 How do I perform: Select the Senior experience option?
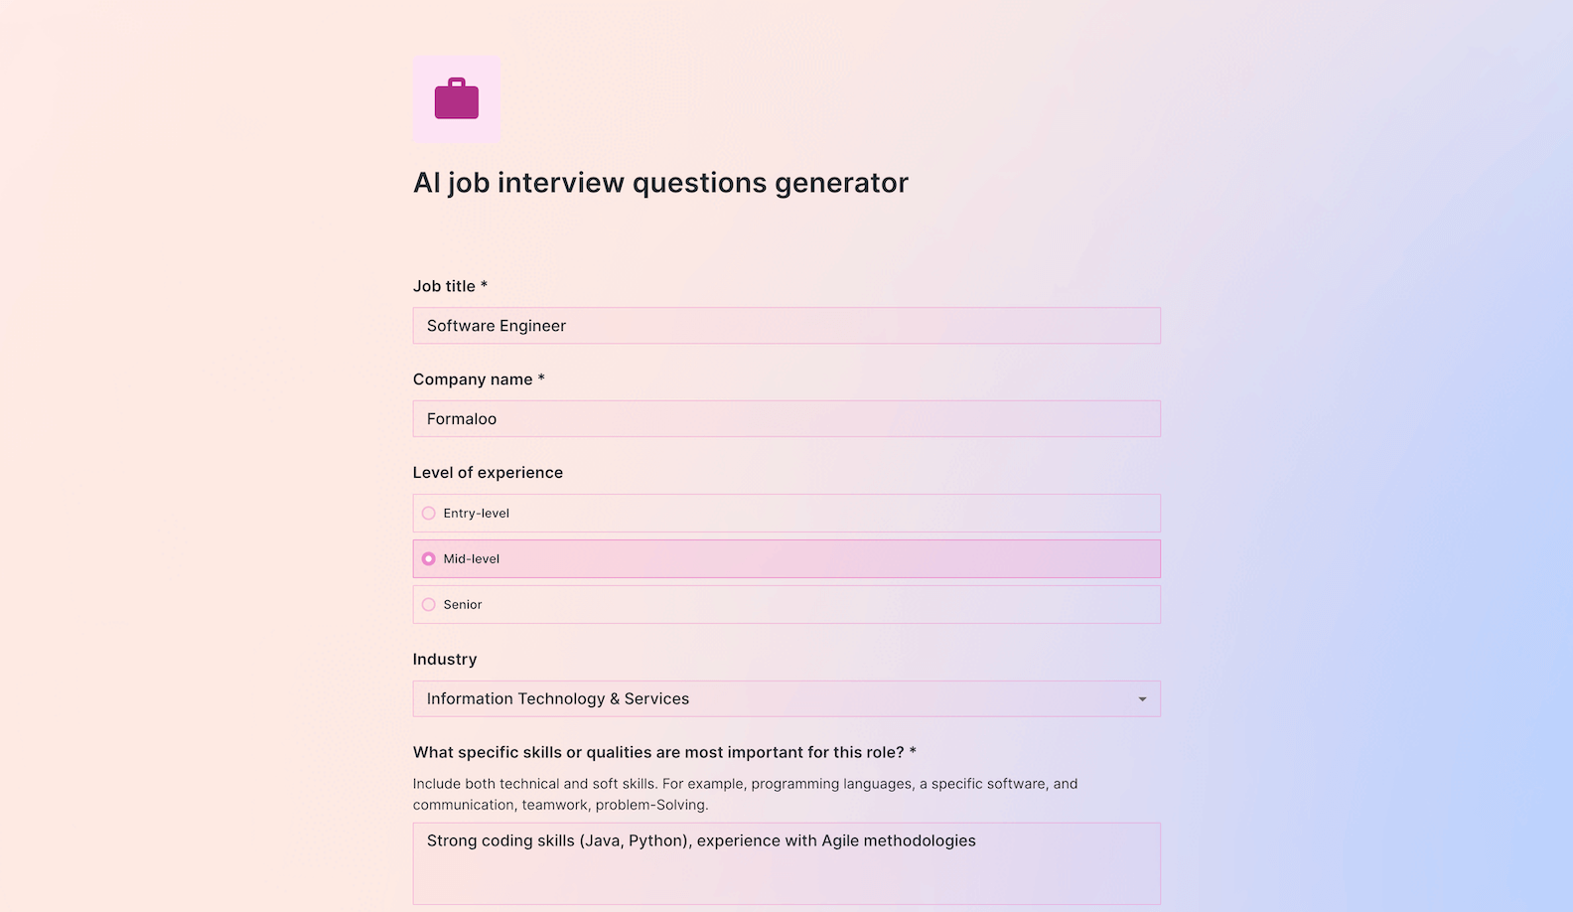pos(428,604)
